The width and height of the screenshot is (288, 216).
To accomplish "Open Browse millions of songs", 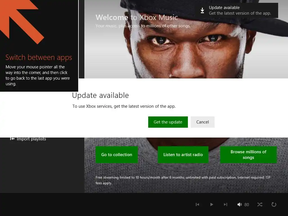I will point(248,155).
